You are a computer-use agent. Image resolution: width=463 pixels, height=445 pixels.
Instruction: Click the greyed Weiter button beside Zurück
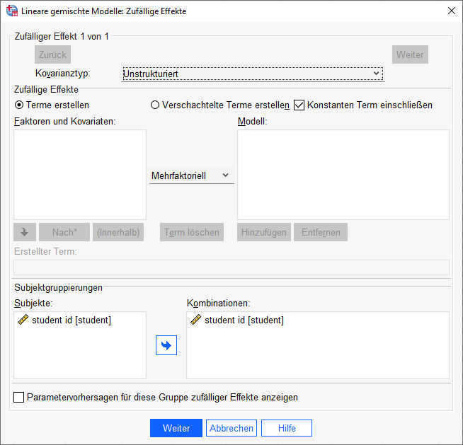coord(410,54)
